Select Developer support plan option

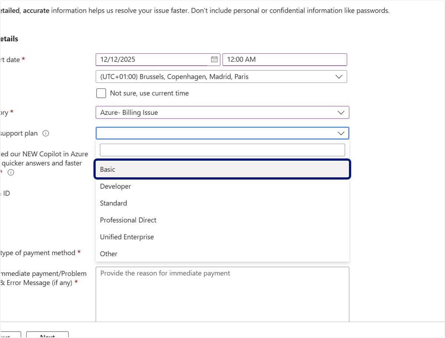[x=222, y=186]
